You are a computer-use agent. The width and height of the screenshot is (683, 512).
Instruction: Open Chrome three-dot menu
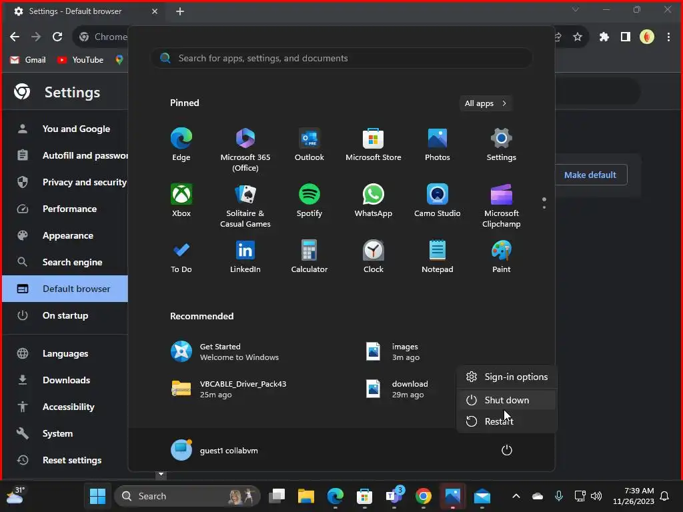668,37
